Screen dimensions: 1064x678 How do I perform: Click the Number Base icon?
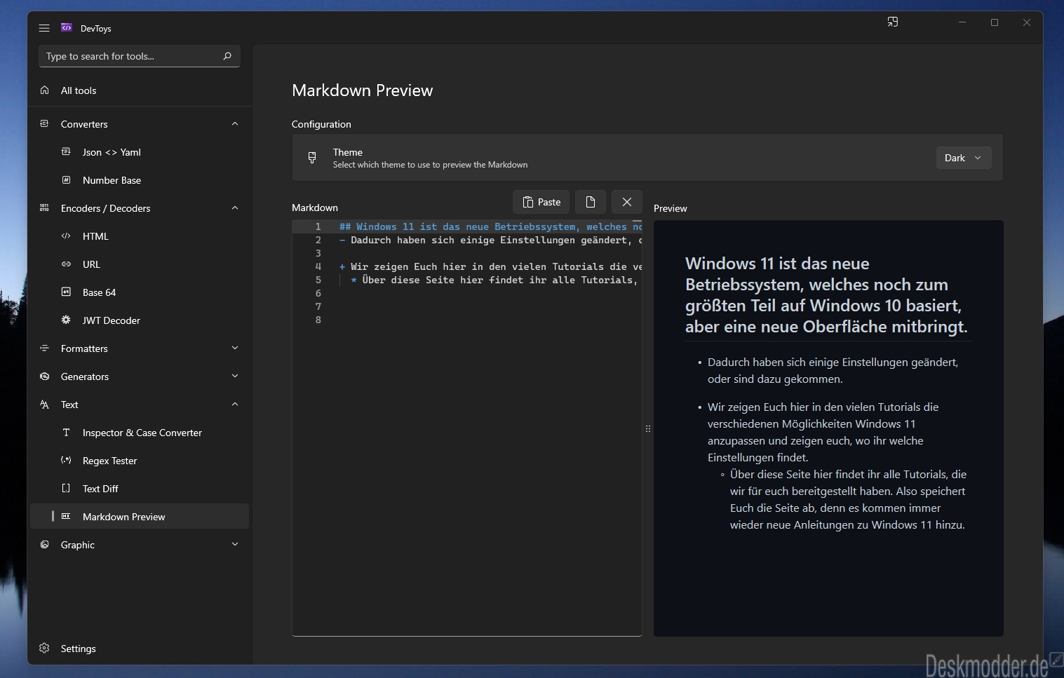point(66,180)
